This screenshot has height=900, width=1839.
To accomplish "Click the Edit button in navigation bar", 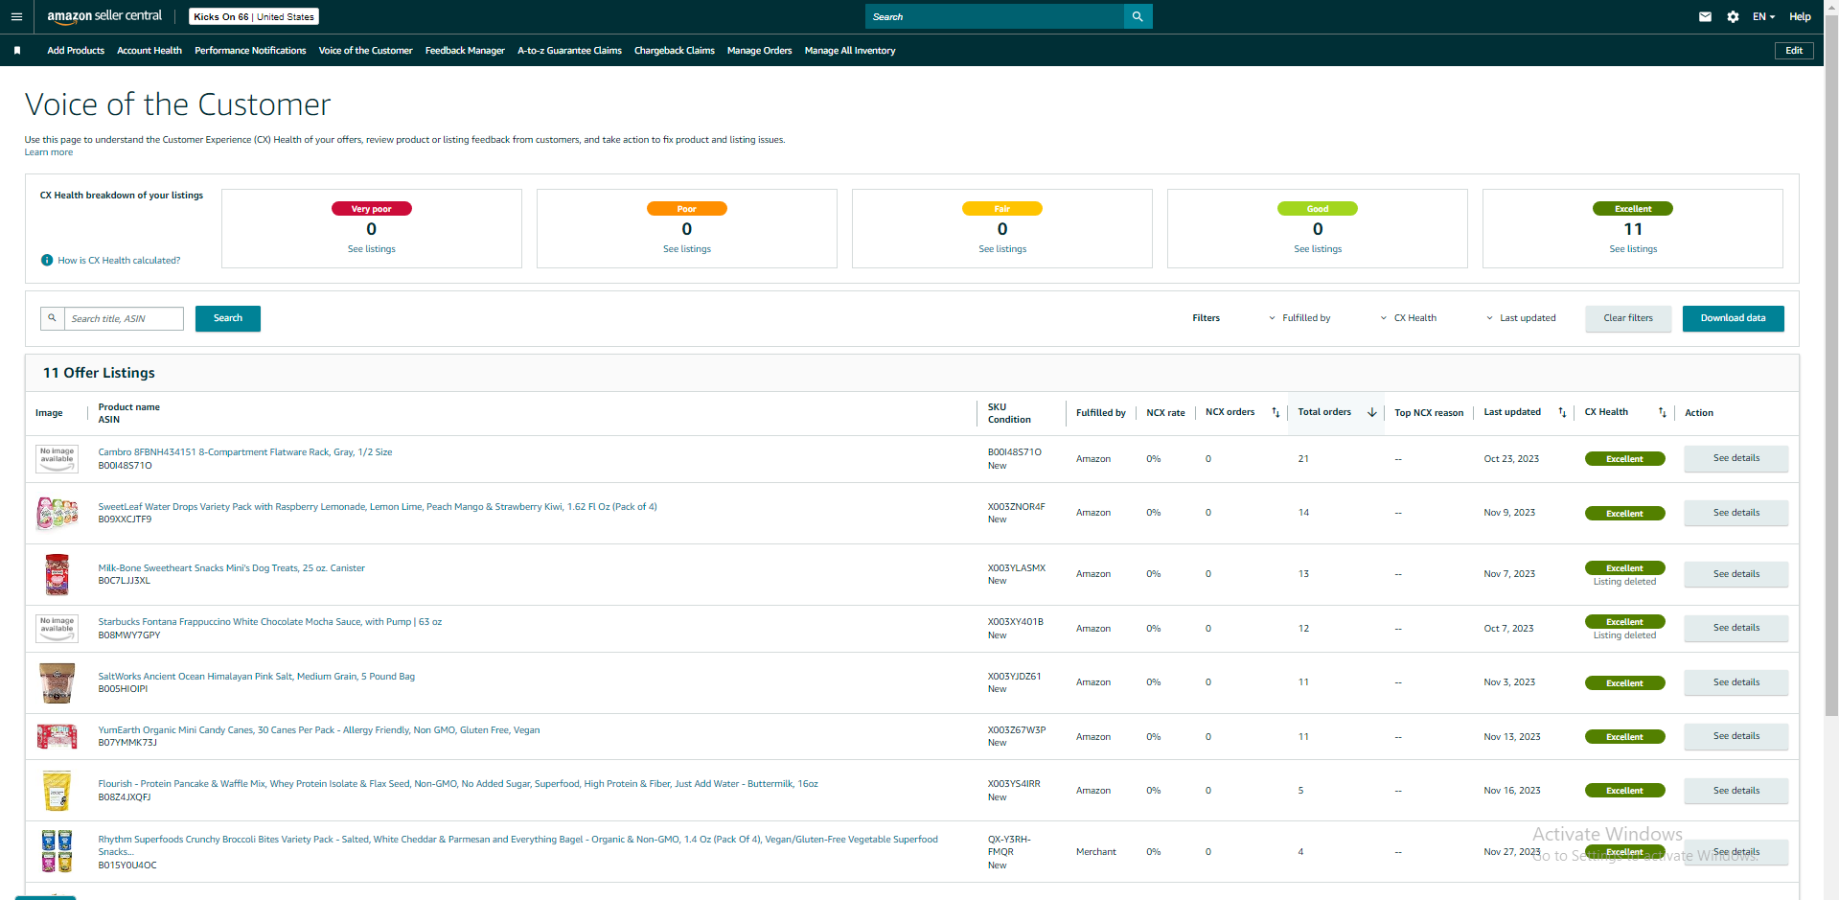I will point(1794,51).
